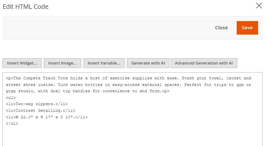The width and height of the screenshot is (265, 146).
Task: Click empty area below the HTML code text
Action: coord(132,136)
